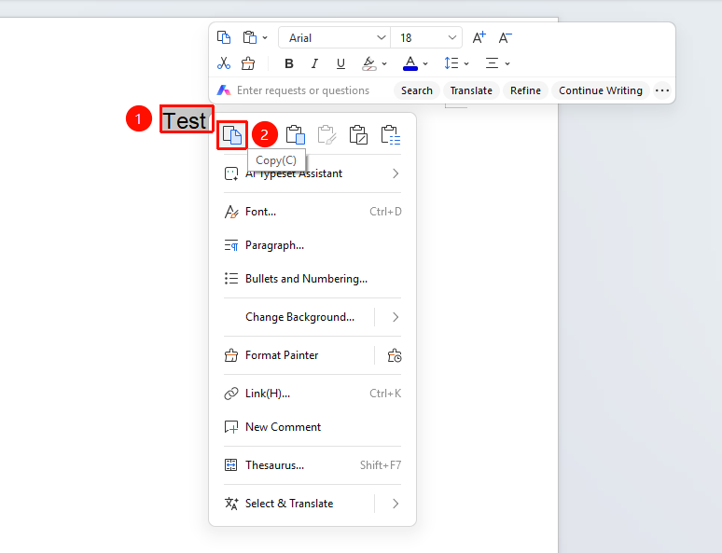Click the selected Test text
This screenshot has height=553, width=722.
click(x=186, y=119)
